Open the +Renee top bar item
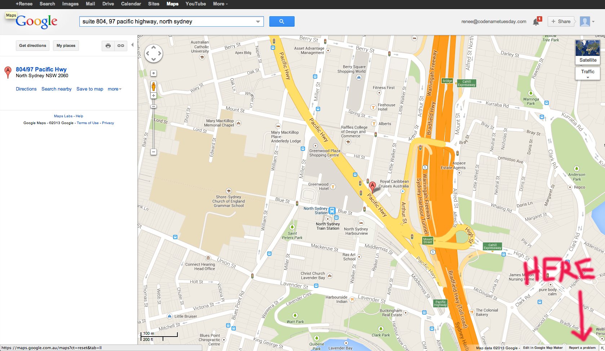Image resolution: width=605 pixels, height=351 pixels. pyautogui.click(x=24, y=4)
